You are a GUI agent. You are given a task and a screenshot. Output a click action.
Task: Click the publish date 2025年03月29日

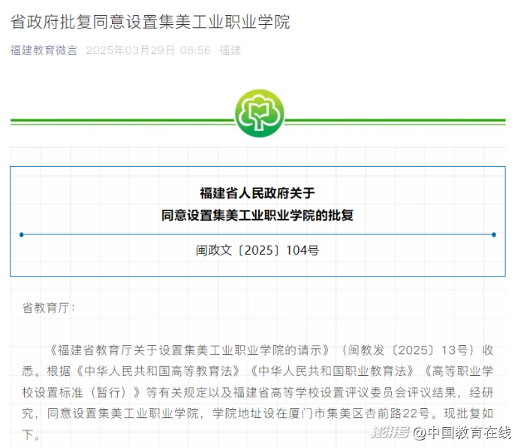131,50
